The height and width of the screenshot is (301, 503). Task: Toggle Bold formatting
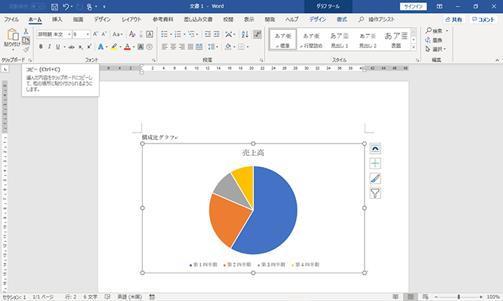[41, 47]
